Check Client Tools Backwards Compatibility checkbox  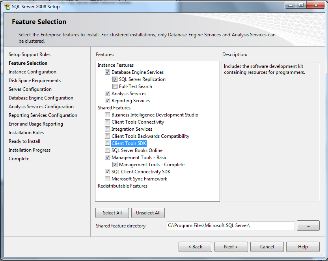pyautogui.click(x=107, y=136)
